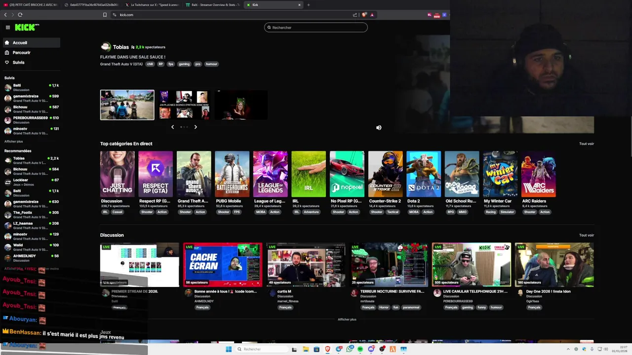The width and height of the screenshot is (632, 355).
Task: Toggle the featured stream volume icon
Action: [379, 128]
